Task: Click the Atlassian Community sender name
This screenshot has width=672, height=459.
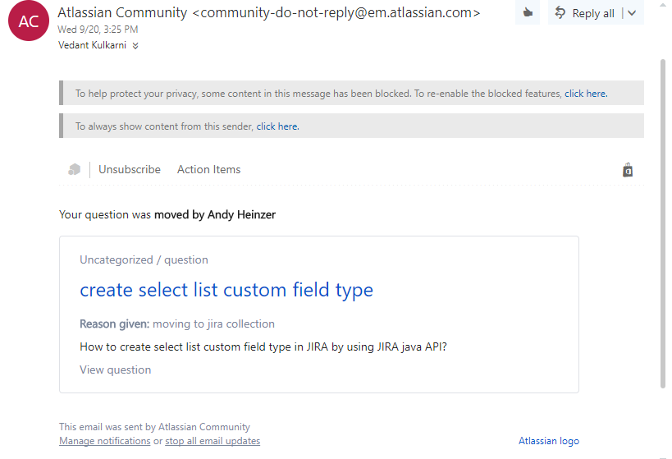Action: point(122,13)
